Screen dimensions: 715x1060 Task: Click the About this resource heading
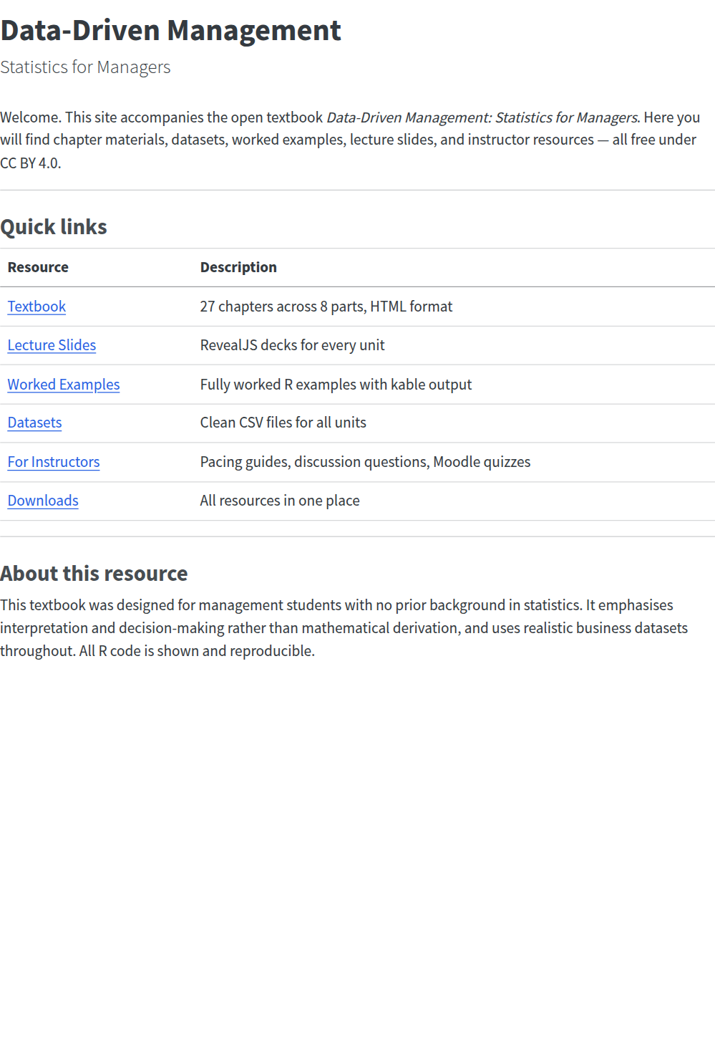pos(94,573)
